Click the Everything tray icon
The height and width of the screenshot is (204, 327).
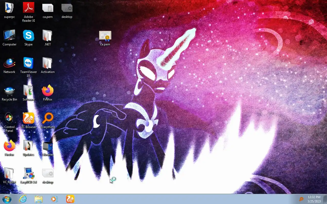click(301, 199)
